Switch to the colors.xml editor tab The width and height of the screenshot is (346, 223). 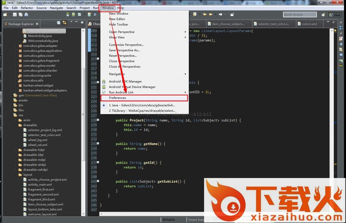[310, 24]
